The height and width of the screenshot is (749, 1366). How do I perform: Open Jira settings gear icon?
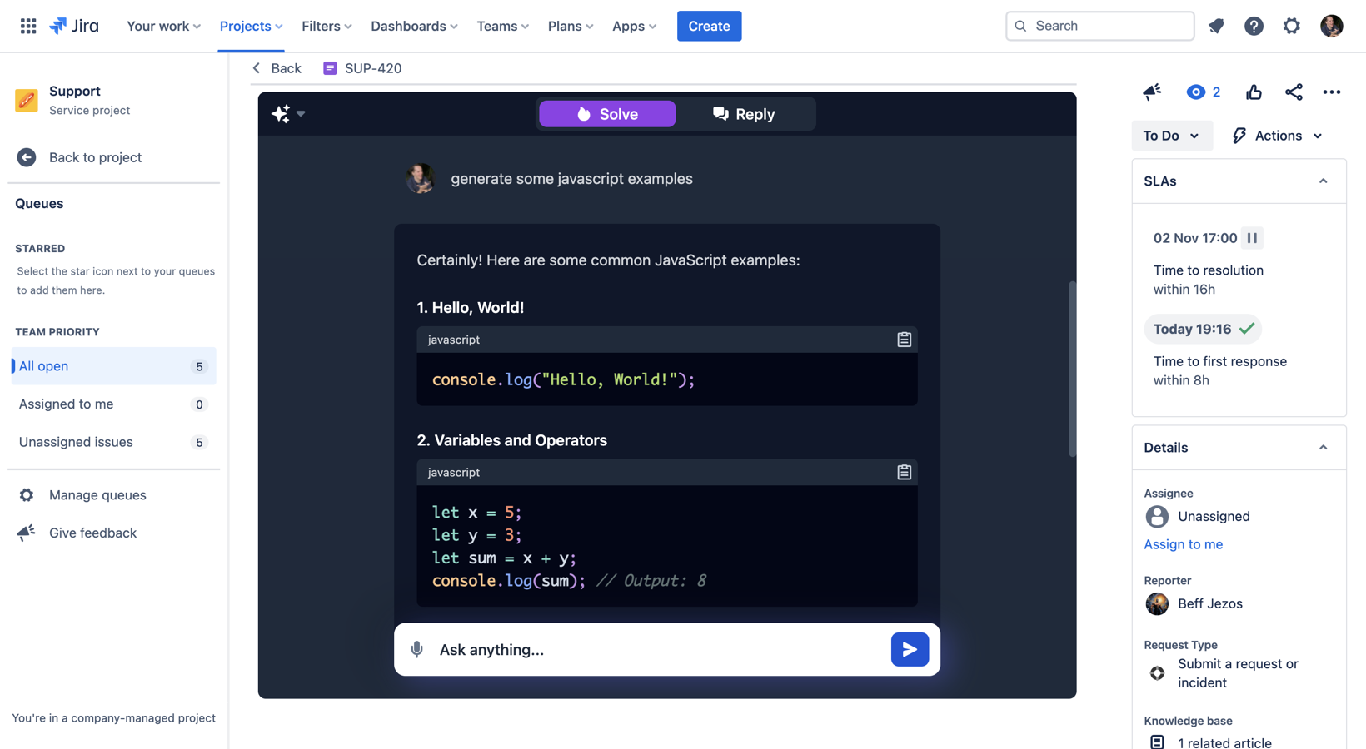(1292, 26)
